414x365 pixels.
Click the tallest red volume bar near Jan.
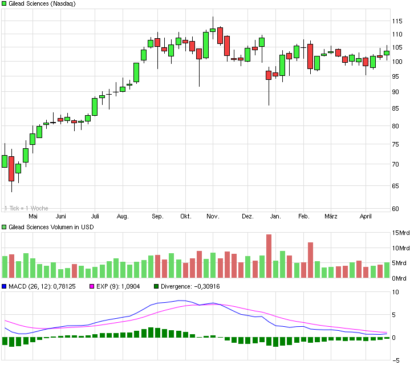pos(269,256)
